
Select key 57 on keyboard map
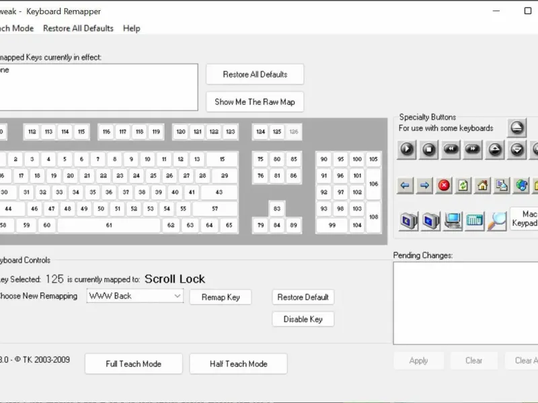[x=215, y=209]
